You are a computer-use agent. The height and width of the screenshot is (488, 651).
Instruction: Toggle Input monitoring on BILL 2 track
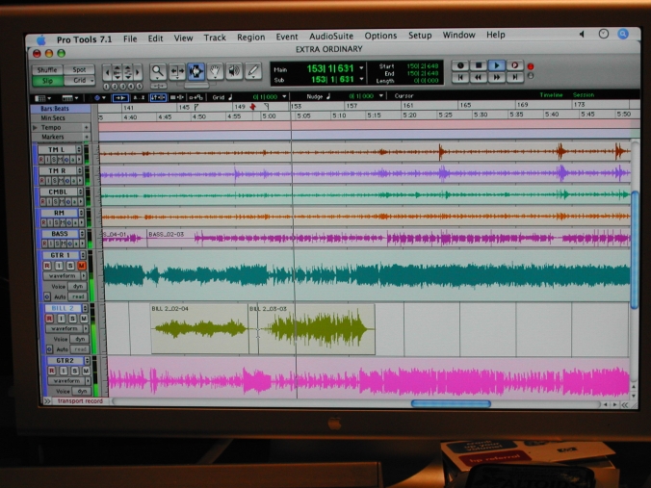point(61,319)
